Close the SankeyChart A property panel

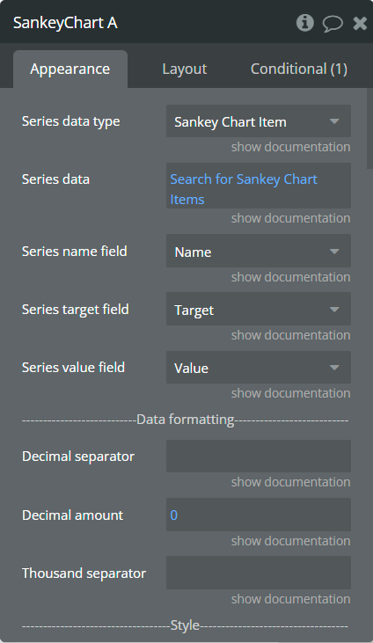(x=360, y=24)
